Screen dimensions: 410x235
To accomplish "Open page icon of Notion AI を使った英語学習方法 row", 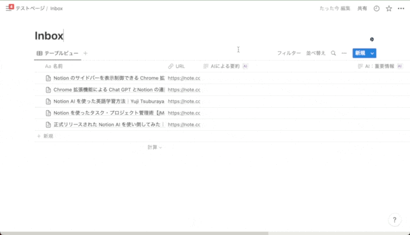I will pos(48,101).
